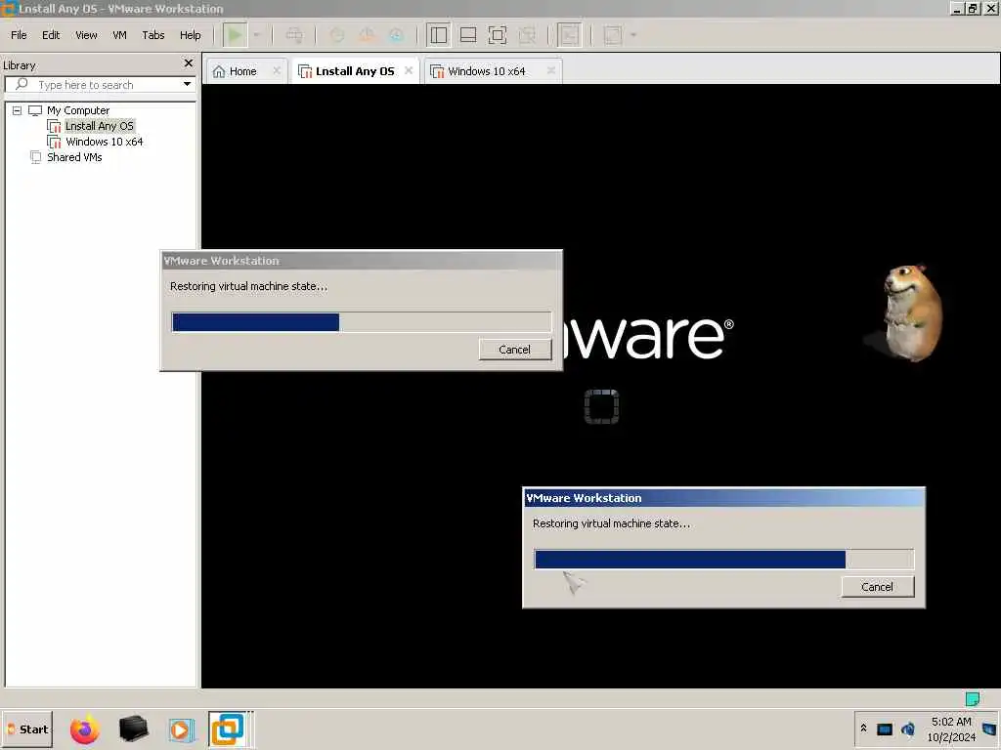Click the Revert to Snapshot toolbar icon

367,35
